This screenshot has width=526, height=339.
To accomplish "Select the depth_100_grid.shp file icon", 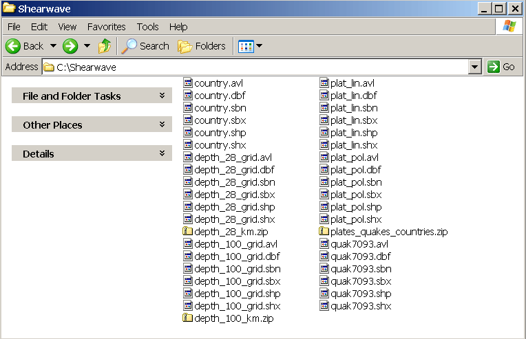I will pos(188,293).
